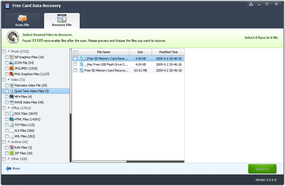Click the Matroska Video File icon
This screenshot has width=285, height=186.
11,85
